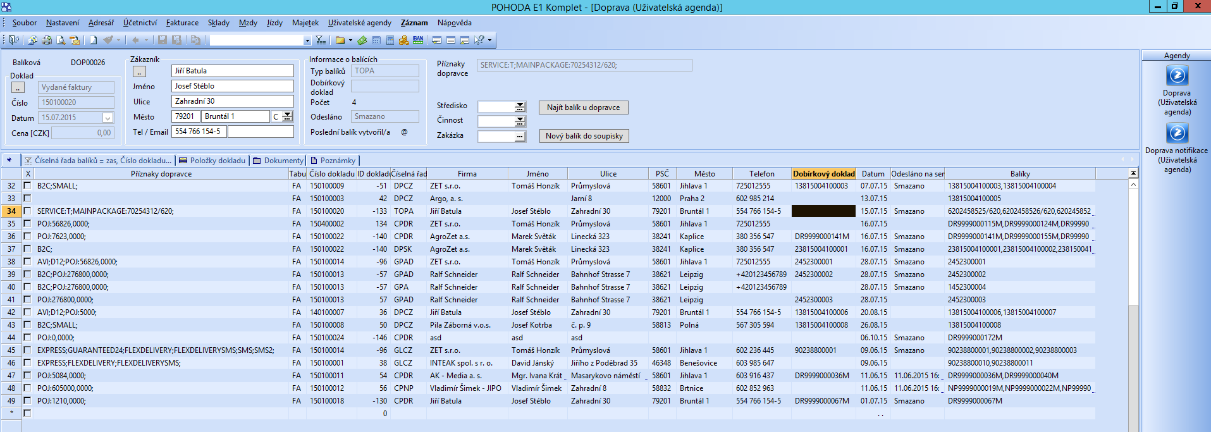Click the IBAN toolbar icon
Image resolution: width=1211 pixels, height=432 pixels.
[418, 40]
